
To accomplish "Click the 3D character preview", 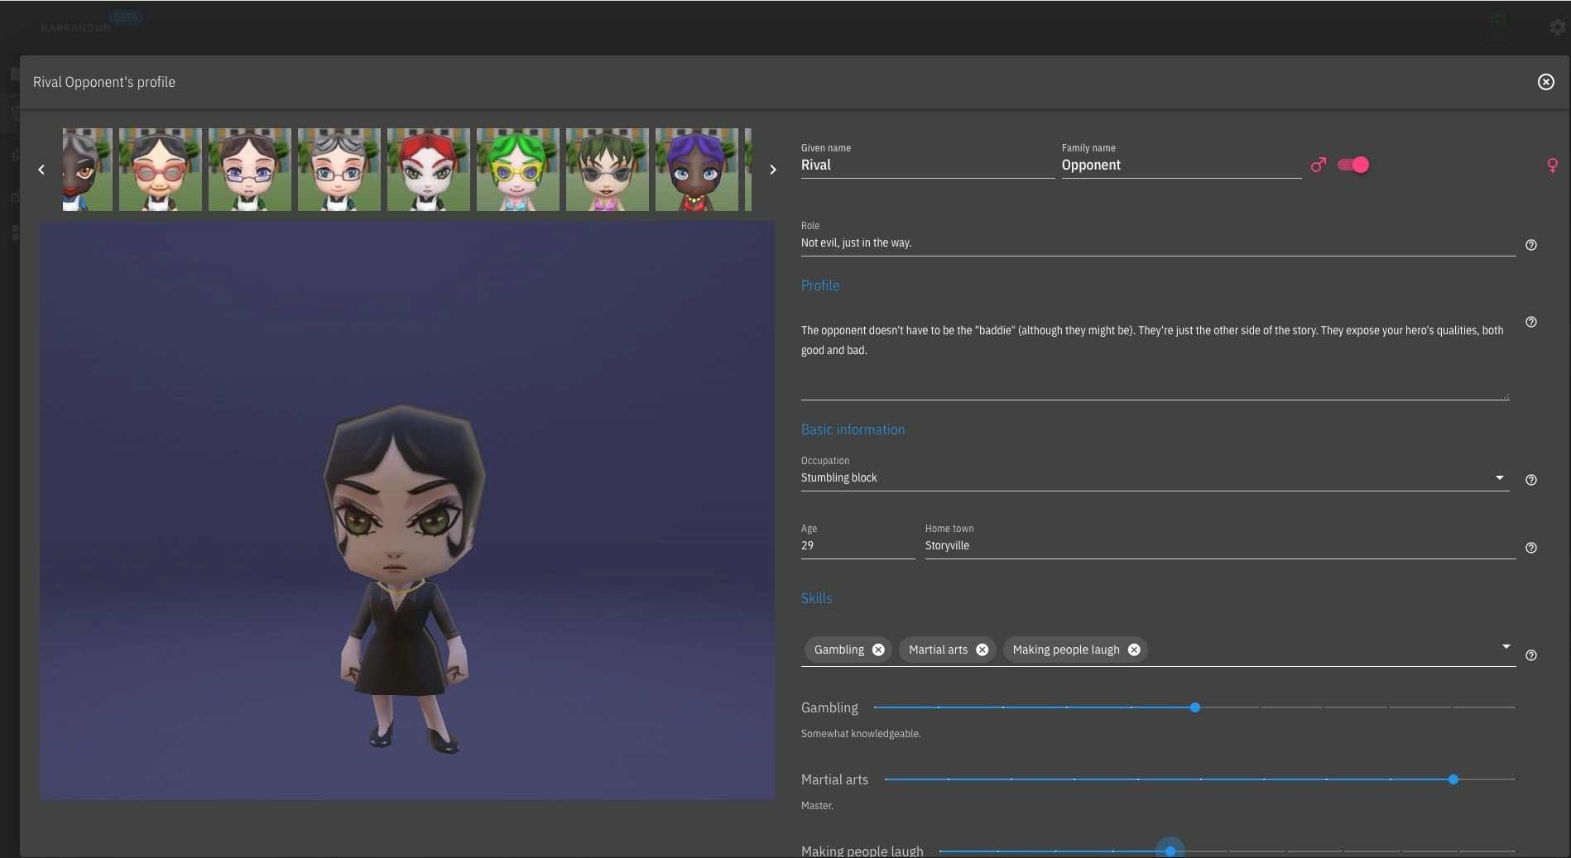I will point(407,510).
